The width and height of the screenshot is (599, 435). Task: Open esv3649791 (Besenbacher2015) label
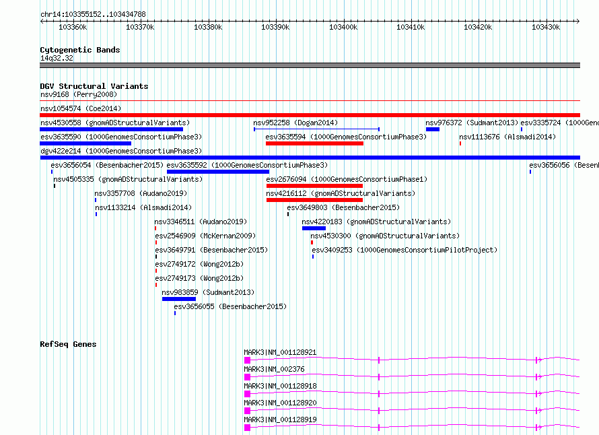(x=211, y=250)
